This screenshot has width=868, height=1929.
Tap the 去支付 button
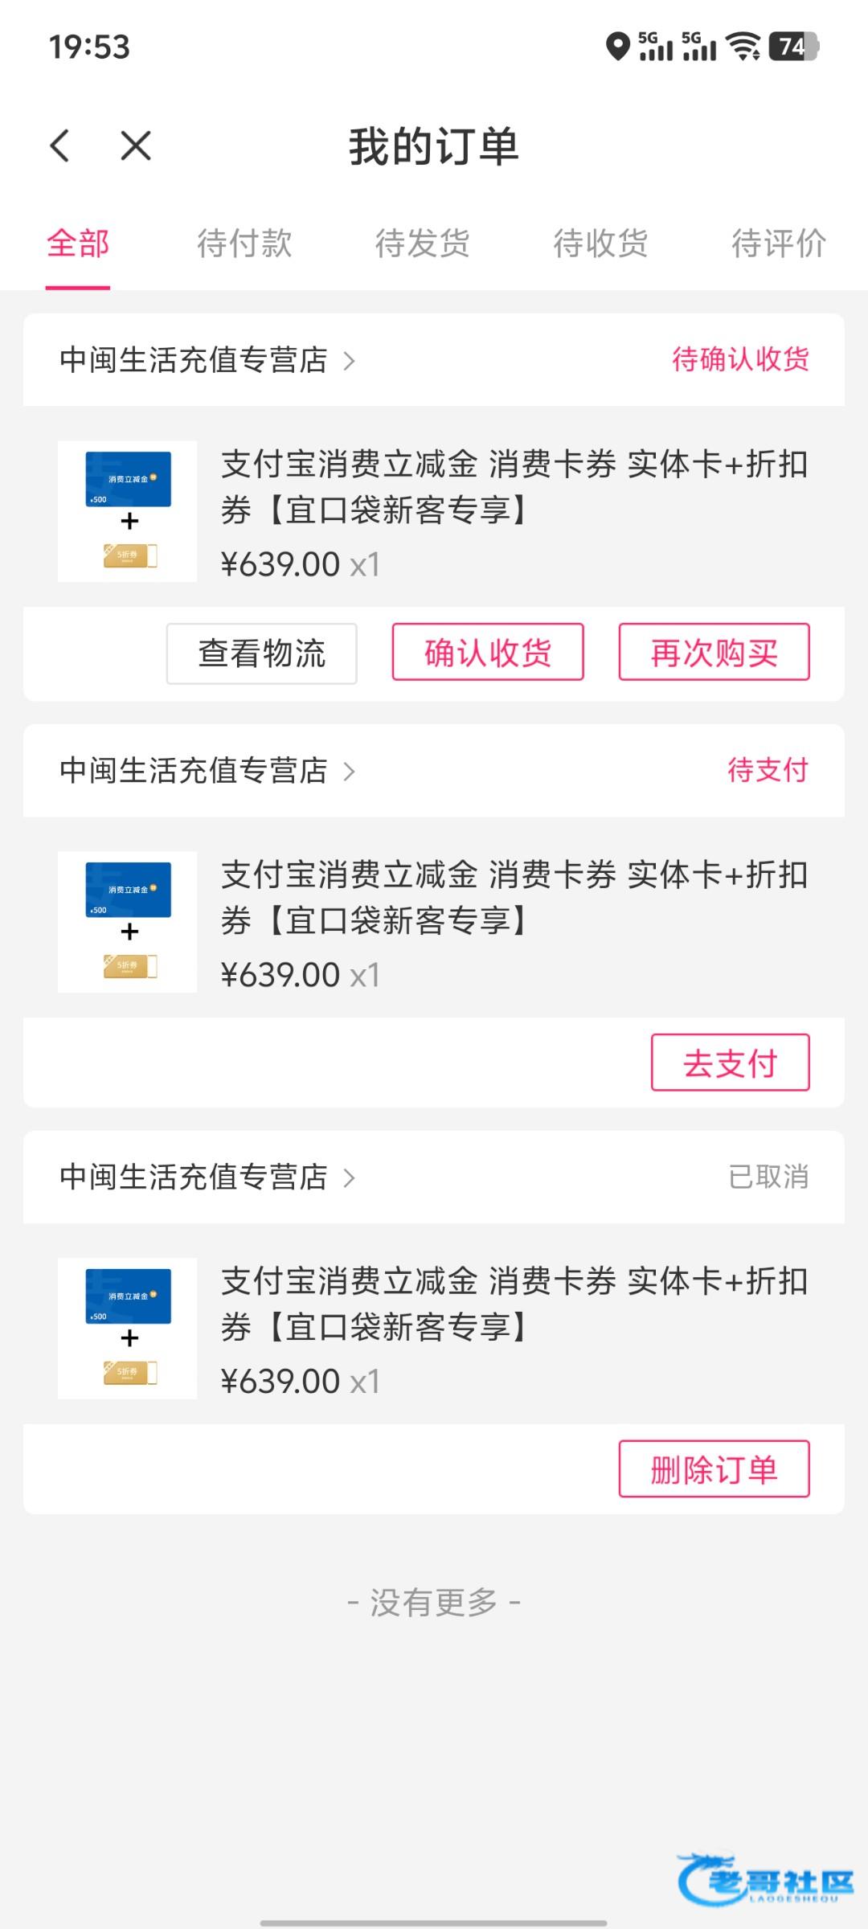(730, 1063)
